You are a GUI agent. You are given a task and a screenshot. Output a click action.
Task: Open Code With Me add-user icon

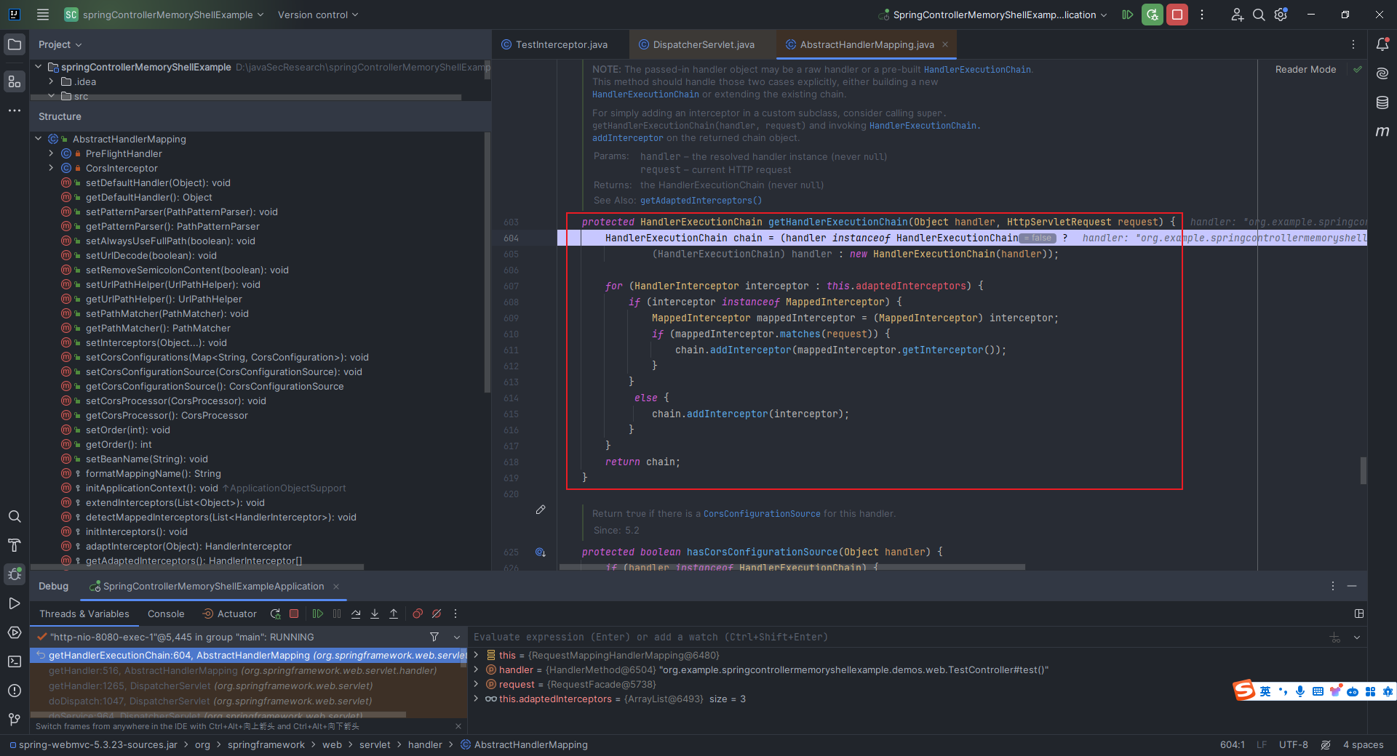pos(1237,15)
